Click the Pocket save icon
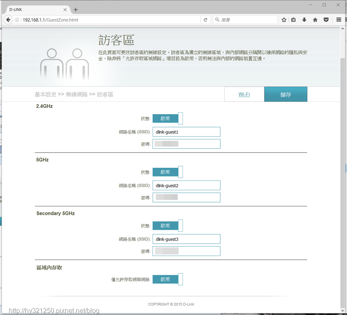The width and height of the screenshot is (347, 315). (x=326, y=20)
